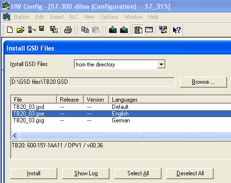This screenshot has width=231, height=183.
Task: Click the horizontal scrollbar thumb in file list
Action: (125, 136)
